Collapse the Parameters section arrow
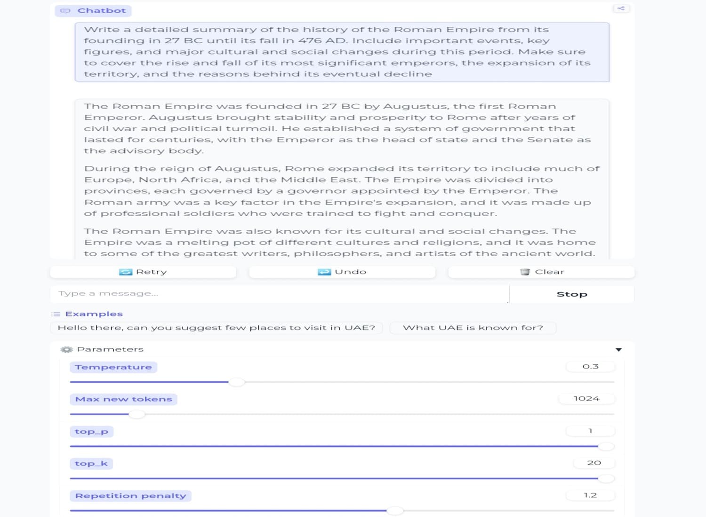This screenshot has width=706, height=517. pos(618,349)
